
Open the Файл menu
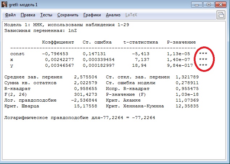pos(10,15)
